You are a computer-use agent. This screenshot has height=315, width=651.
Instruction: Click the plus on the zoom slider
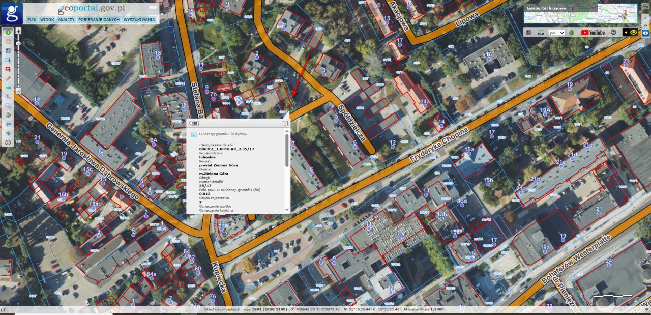point(18,32)
